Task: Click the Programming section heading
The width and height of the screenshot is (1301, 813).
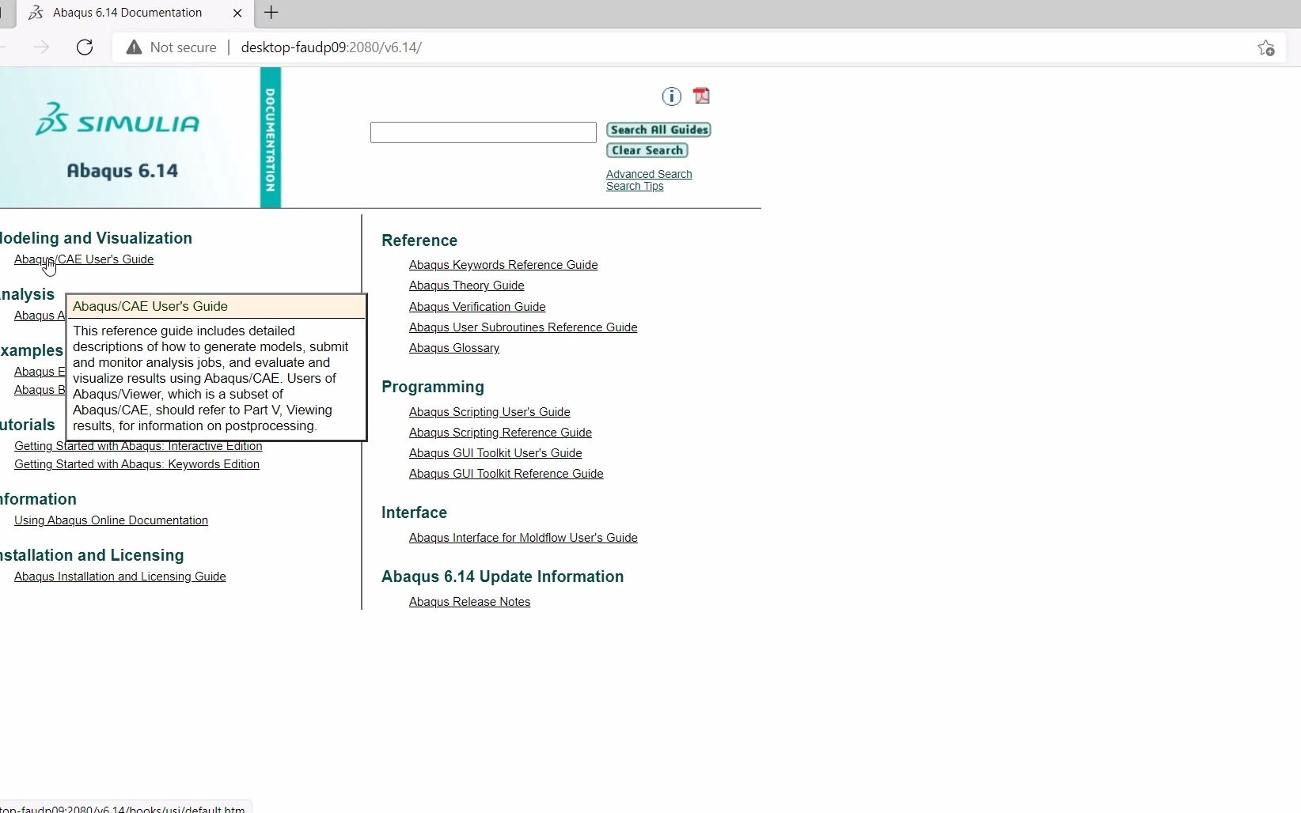Action: coord(433,387)
